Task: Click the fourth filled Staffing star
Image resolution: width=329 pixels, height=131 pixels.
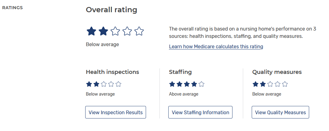Action: 194,84
